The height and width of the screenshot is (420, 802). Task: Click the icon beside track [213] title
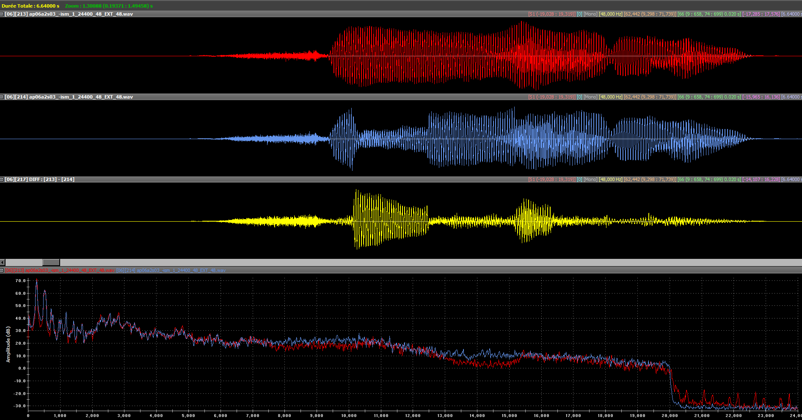pyautogui.click(x=2, y=14)
